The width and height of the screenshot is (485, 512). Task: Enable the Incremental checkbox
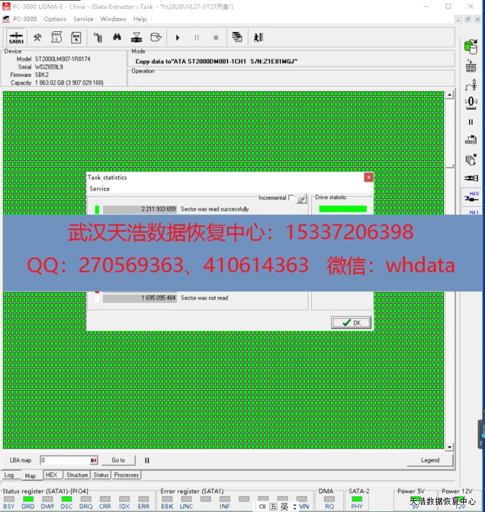[x=291, y=198]
